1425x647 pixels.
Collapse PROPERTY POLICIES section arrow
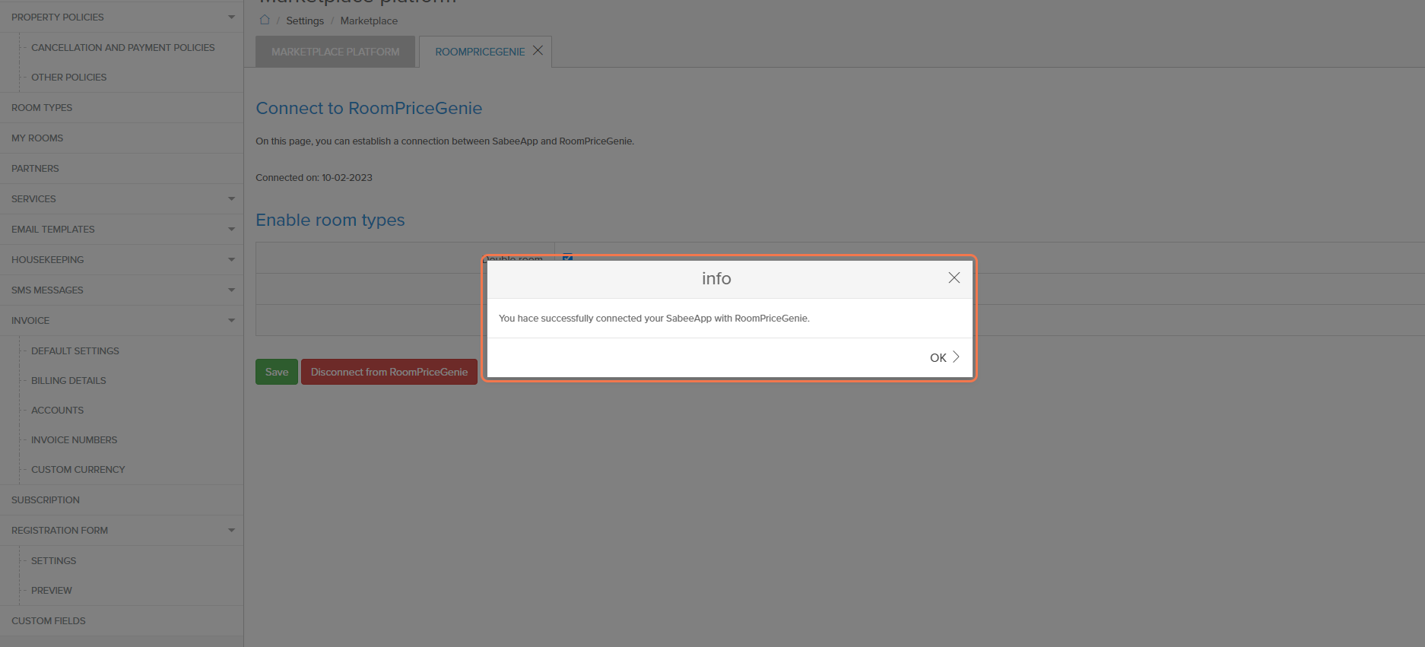click(x=231, y=17)
